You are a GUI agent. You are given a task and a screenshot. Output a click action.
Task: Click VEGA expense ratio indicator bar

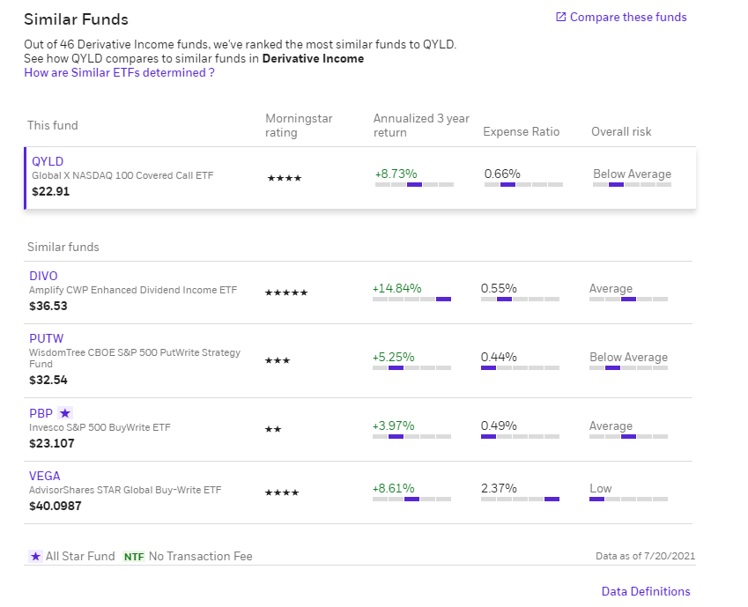pos(520,500)
